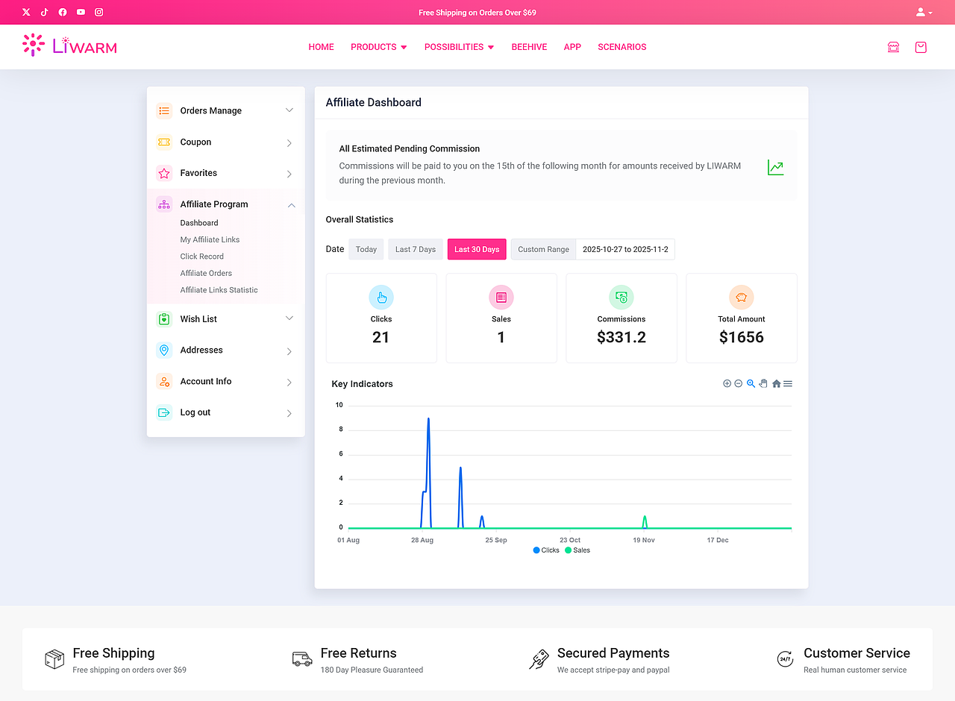Click the Secured Payments card icon
Viewport: 955px width, 701px height.
[539, 659]
